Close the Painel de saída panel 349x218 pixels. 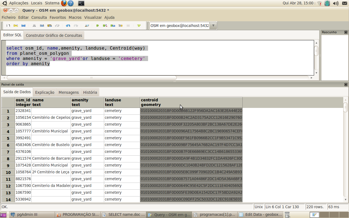(346, 84)
